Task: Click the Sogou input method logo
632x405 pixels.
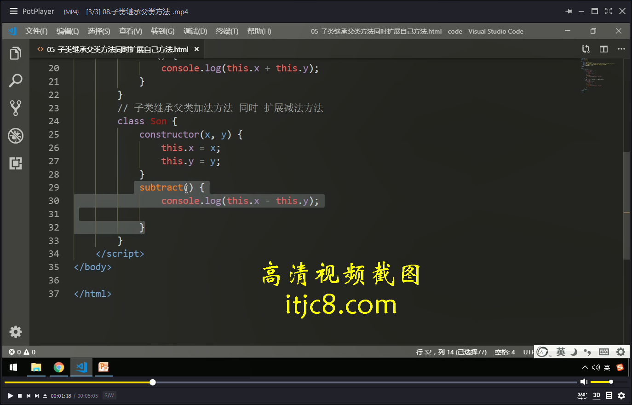Action: 543,352
